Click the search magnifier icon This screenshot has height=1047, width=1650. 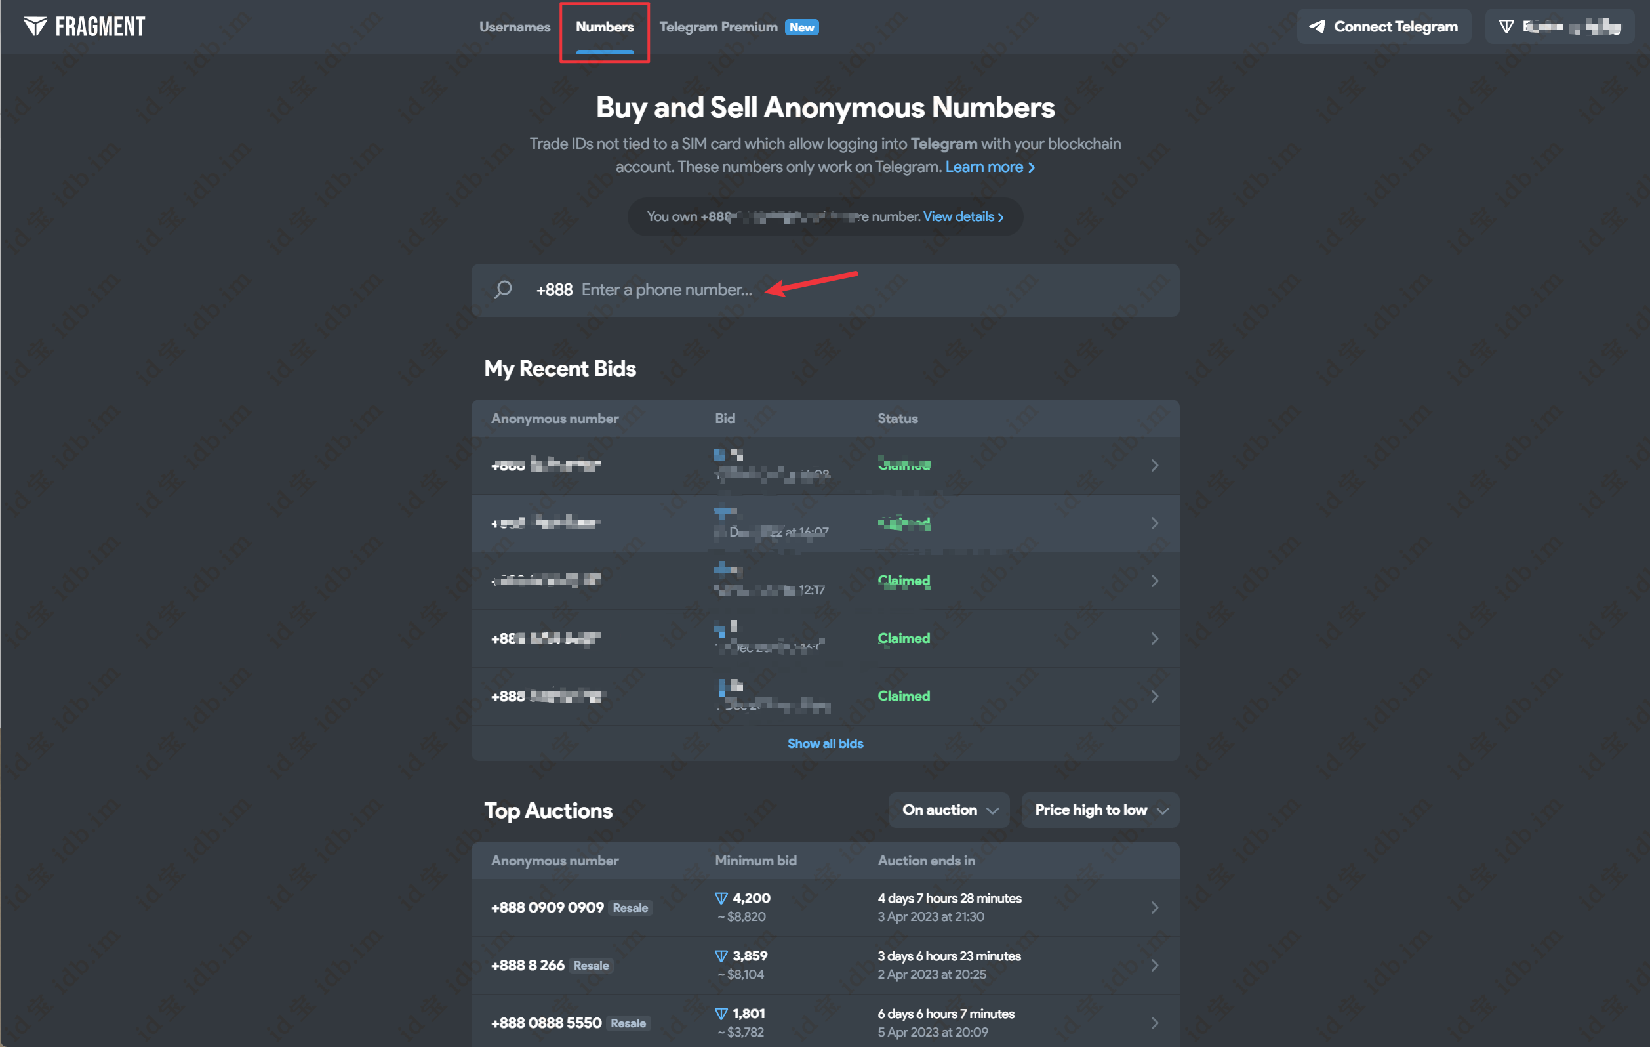coord(503,289)
